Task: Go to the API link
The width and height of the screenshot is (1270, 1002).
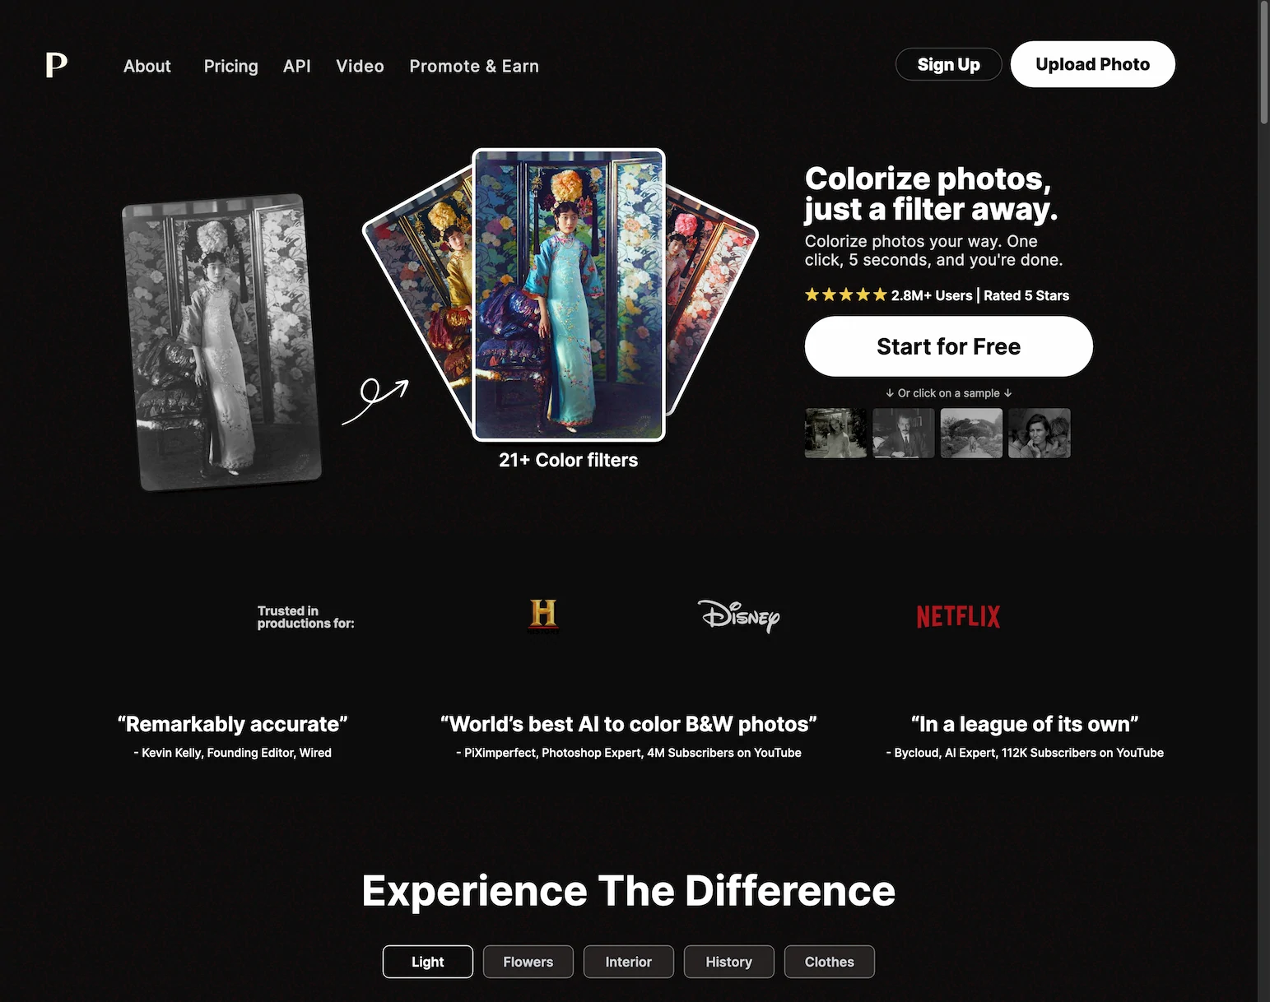Action: 297,66
